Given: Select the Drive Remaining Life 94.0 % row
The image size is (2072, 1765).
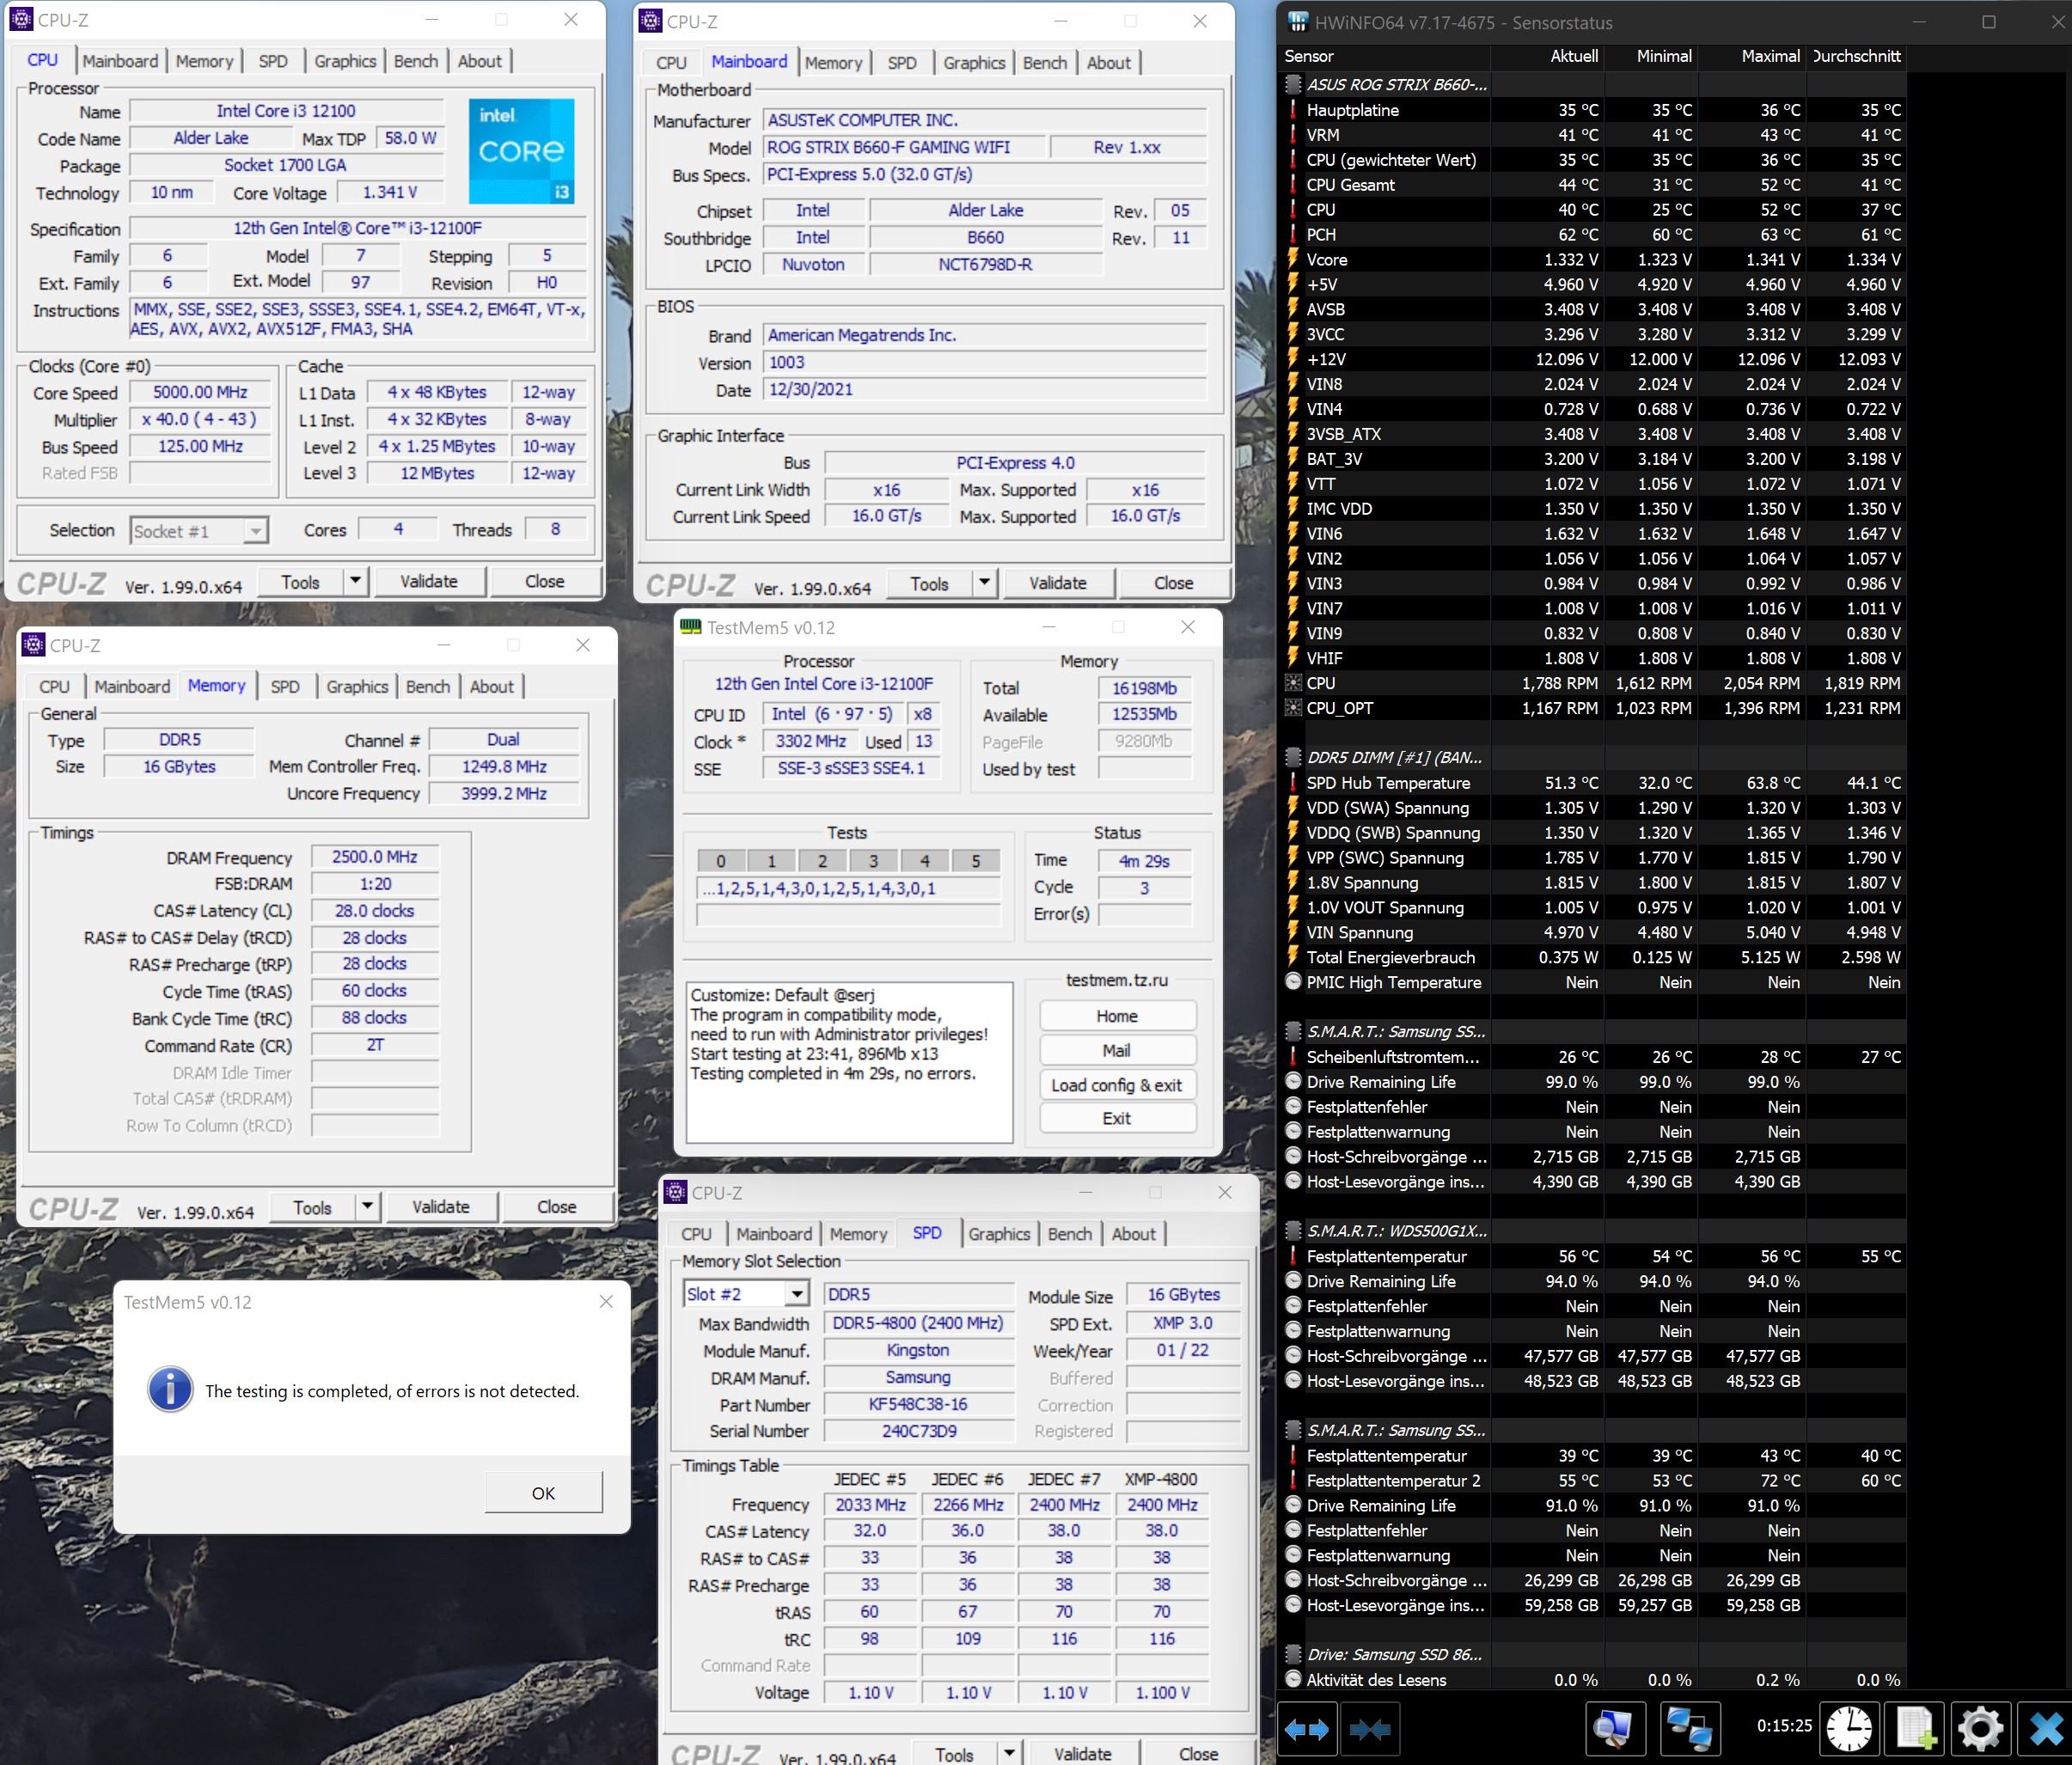Looking at the screenshot, I should [x=1593, y=1281].
